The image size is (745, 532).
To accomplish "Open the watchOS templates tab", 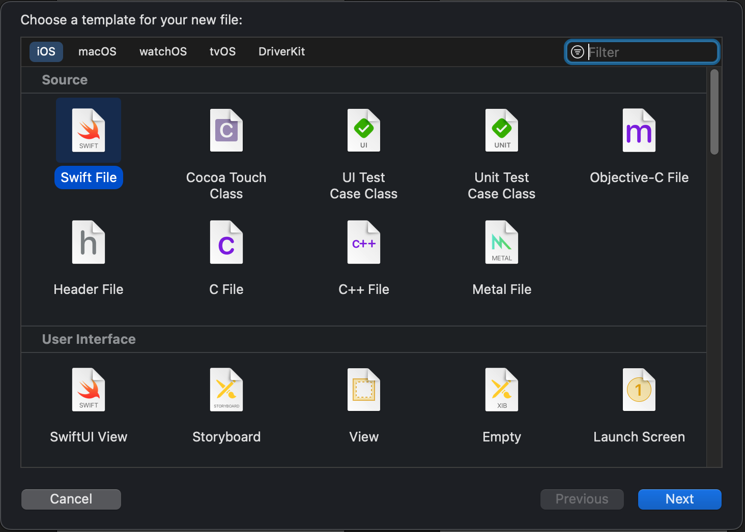I will point(163,51).
